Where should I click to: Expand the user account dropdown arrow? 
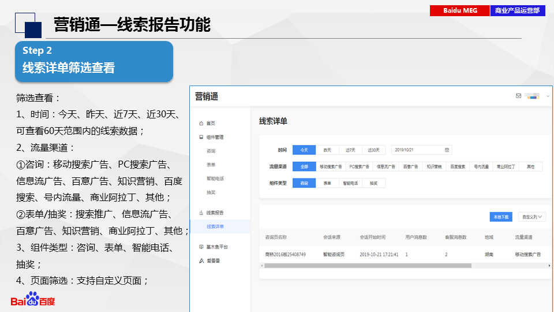(548, 96)
